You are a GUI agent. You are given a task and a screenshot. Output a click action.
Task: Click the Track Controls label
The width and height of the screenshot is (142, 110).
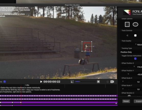[x=127, y=31]
